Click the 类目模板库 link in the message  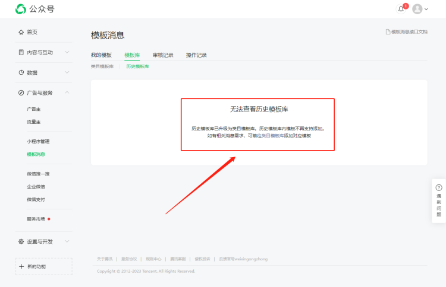(x=272, y=136)
